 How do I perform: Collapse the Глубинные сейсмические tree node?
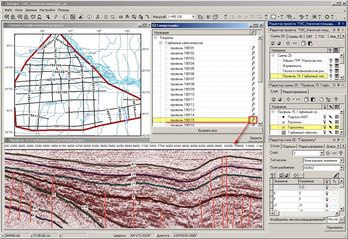(x=161, y=43)
